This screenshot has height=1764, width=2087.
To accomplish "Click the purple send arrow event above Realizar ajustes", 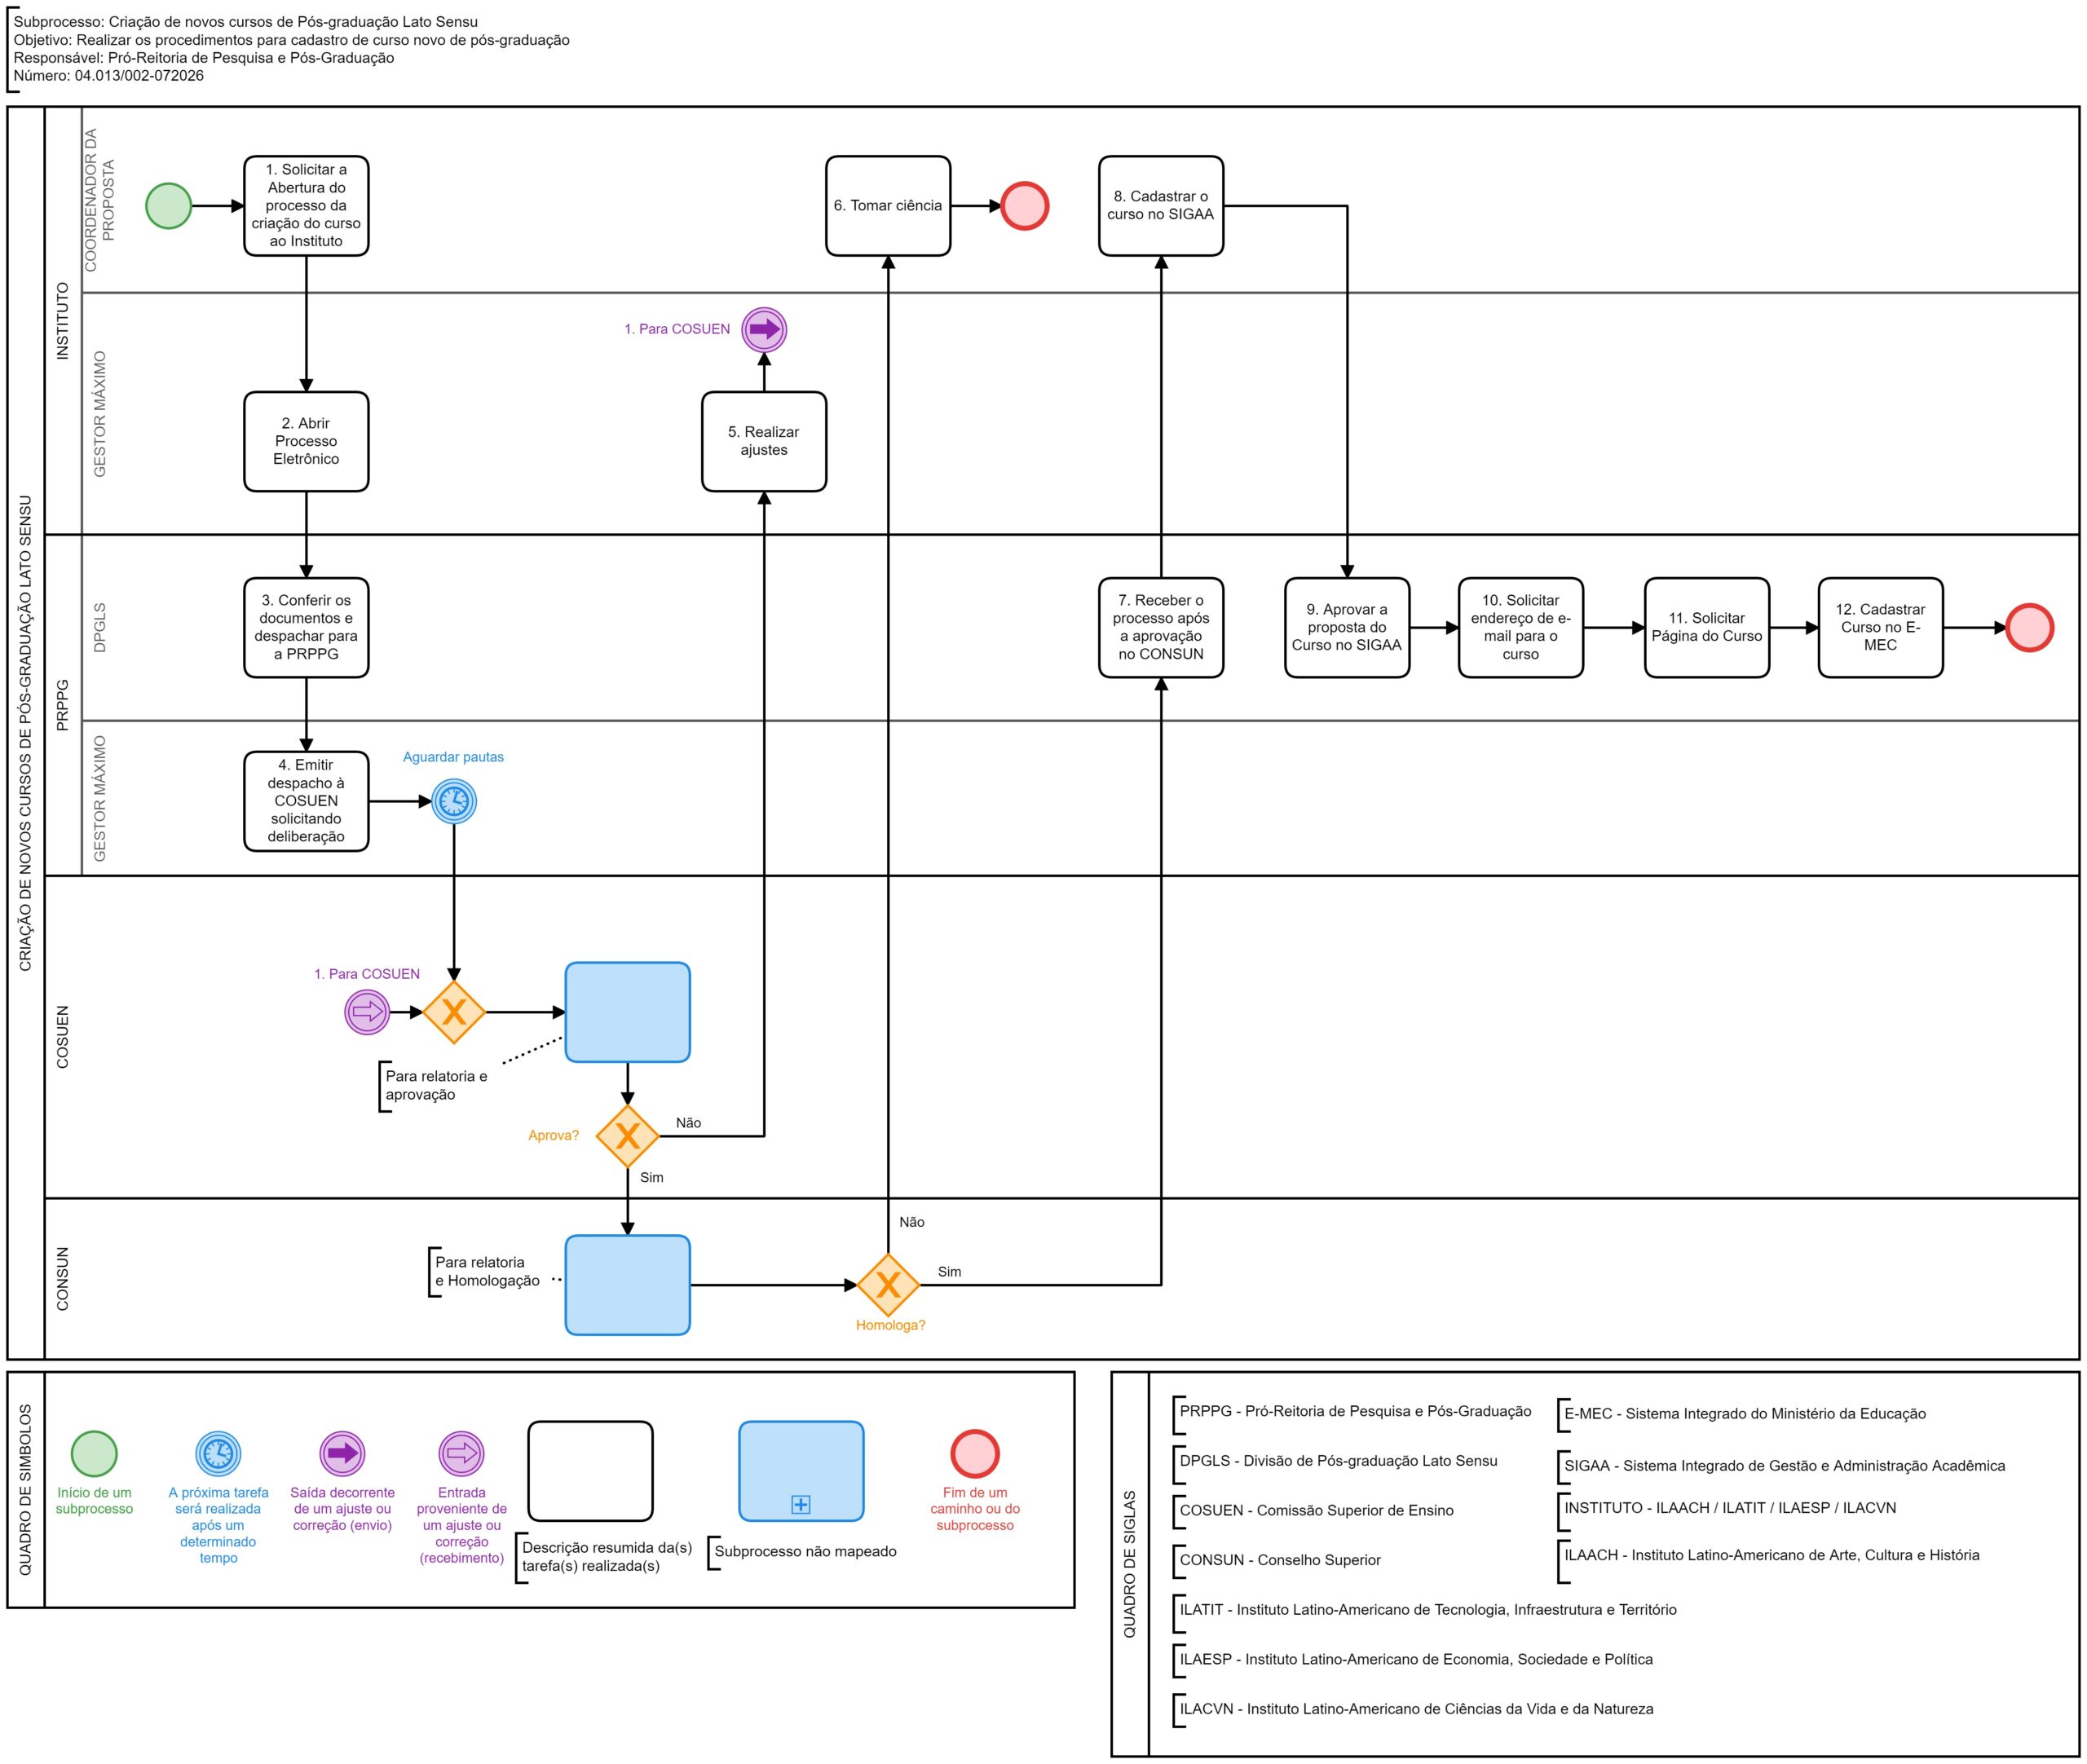I will coord(764,329).
